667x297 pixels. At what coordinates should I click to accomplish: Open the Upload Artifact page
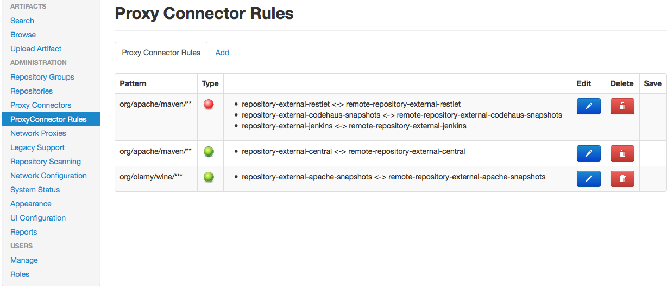click(x=36, y=49)
